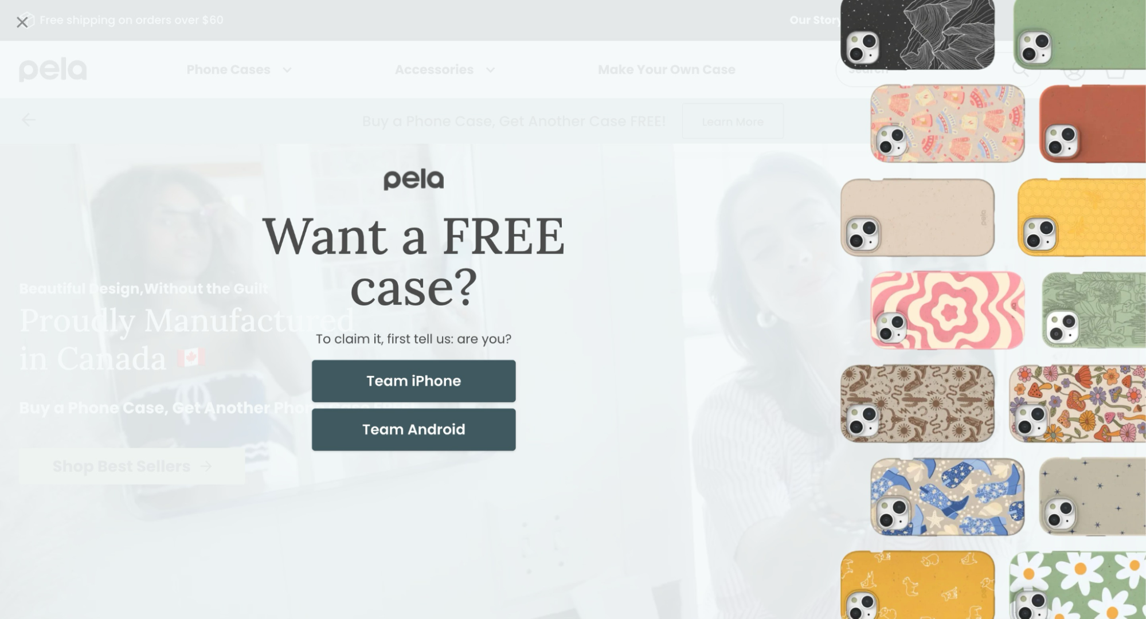1146x619 pixels.
Task: Expand the Accessories chevron
Action: [x=490, y=70]
